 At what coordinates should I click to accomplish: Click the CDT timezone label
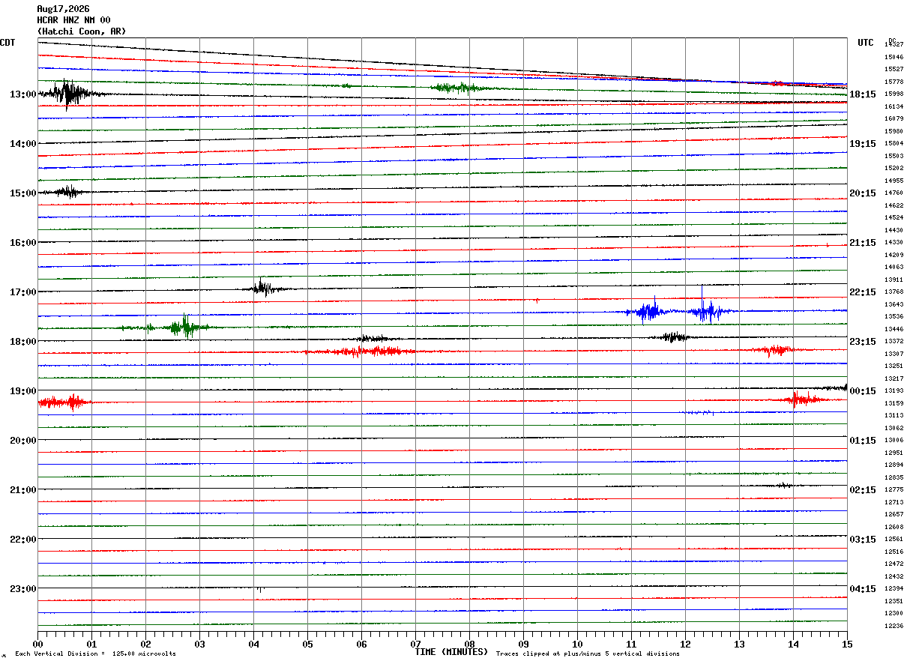point(7,43)
